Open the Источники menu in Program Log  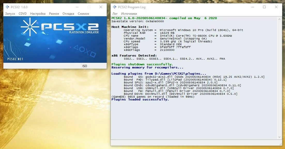click(129, 14)
